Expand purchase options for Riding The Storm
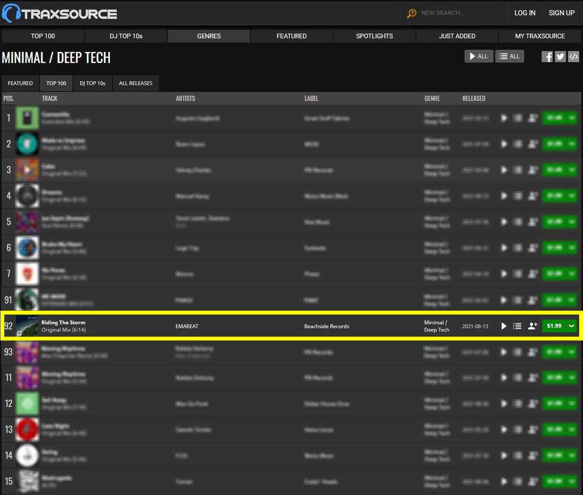The height and width of the screenshot is (495, 583). click(572, 326)
